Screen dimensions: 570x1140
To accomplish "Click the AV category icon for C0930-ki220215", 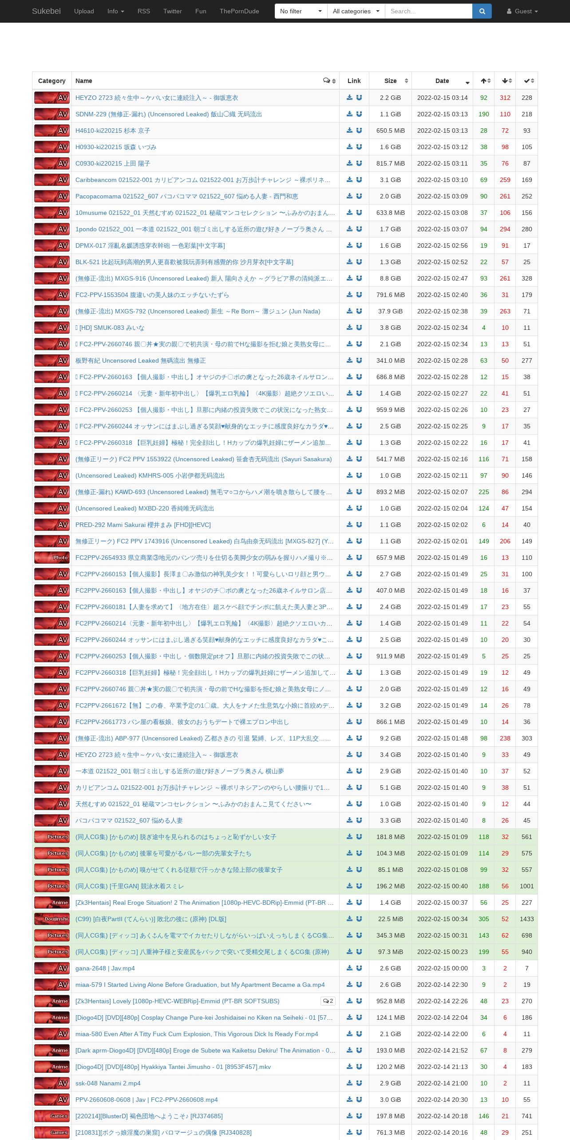I will (52, 163).
